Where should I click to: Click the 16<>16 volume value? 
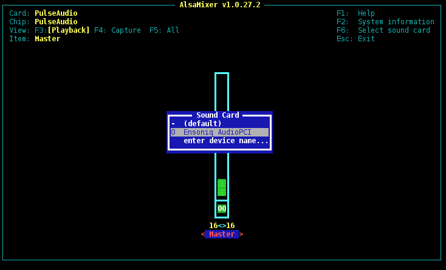tap(222, 226)
